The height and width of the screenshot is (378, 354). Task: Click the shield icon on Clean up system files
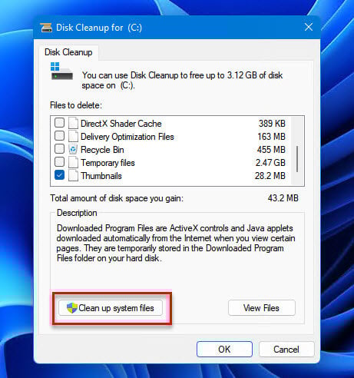[x=72, y=308]
